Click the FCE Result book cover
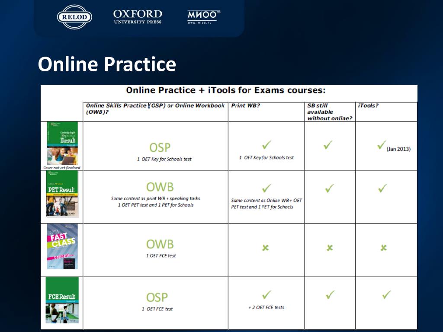Image resolution: width=443 pixels, height=332 pixels. [x=62, y=300]
